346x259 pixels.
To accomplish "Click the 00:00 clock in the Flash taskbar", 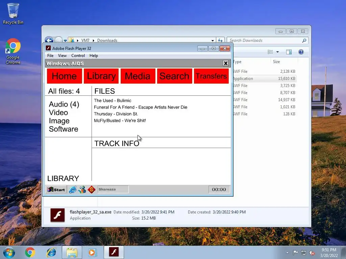I will pos(219,190).
